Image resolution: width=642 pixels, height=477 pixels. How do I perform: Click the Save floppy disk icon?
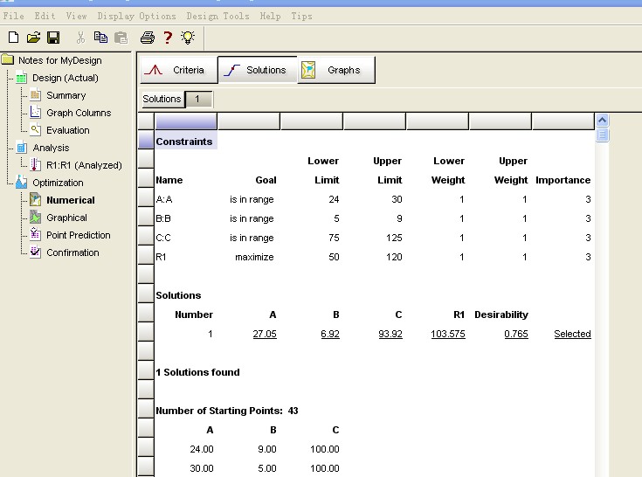pos(53,38)
